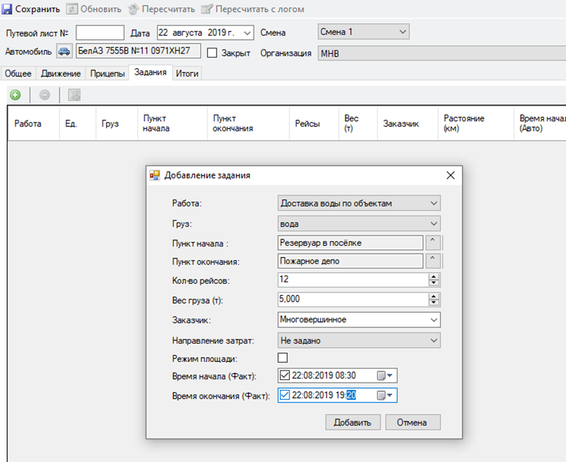The image size is (566, 462).
Task: Uncheck the Время начала (Факт) checkbox
Action: click(x=285, y=376)
